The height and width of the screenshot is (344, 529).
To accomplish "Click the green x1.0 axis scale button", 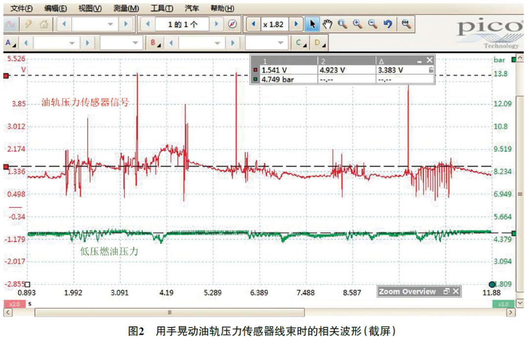I will (x=503, y=304).
